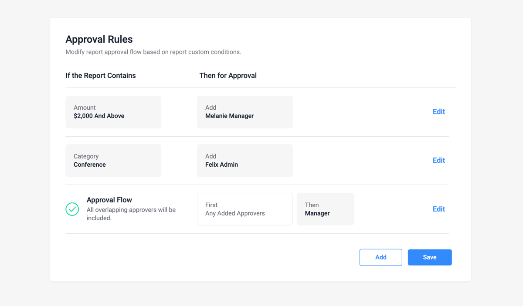
Task: Click the overlapping approvers note text
Action: (x=131, y=214)
